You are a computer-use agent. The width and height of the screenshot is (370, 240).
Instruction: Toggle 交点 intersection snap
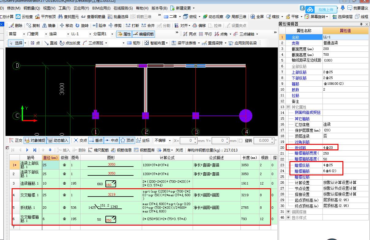(80, 140)
